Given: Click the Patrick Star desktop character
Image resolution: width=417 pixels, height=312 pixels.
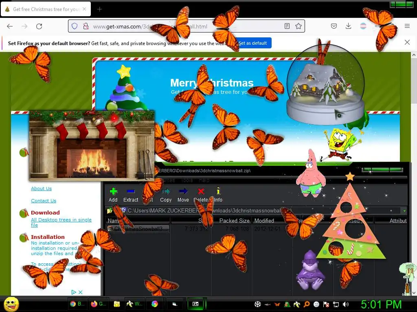Looking at the screenshot, I should tap(311, 174).
